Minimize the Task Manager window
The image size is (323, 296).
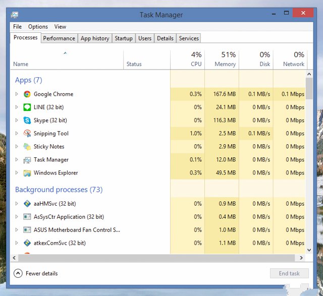tap(274, 14)
